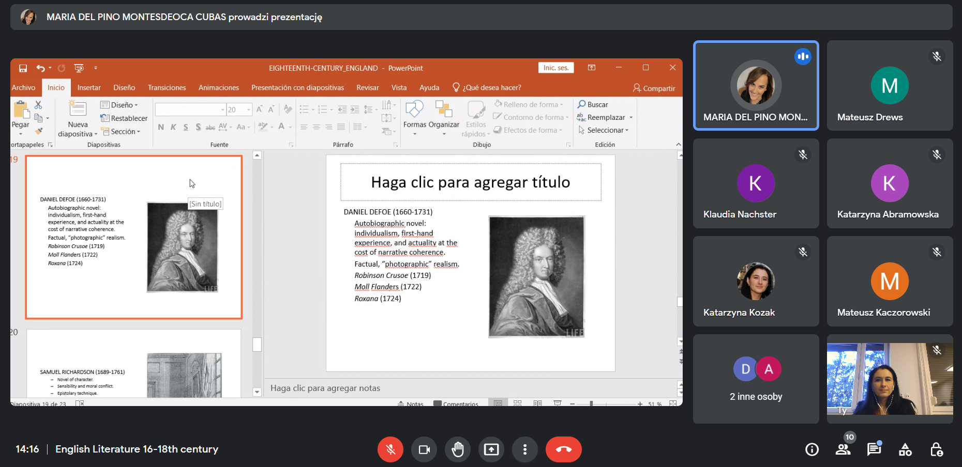
Task: Click the decrease indent icon
Action: pyautogui.click(x=342, y=110)
